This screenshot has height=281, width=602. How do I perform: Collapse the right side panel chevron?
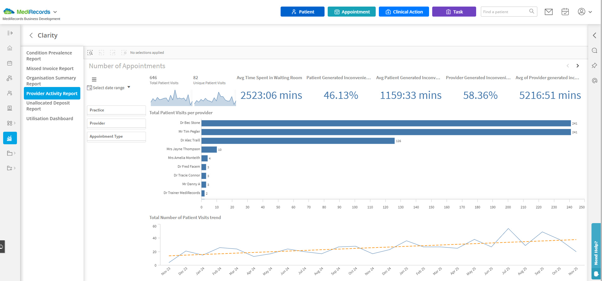594,35
